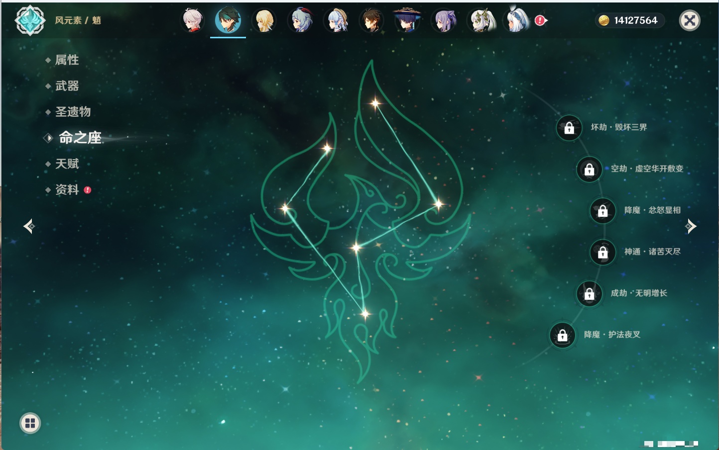This screenshot has height=450, width=719.
Task: Open the four-square grid menu button
Action: point(30,423)
